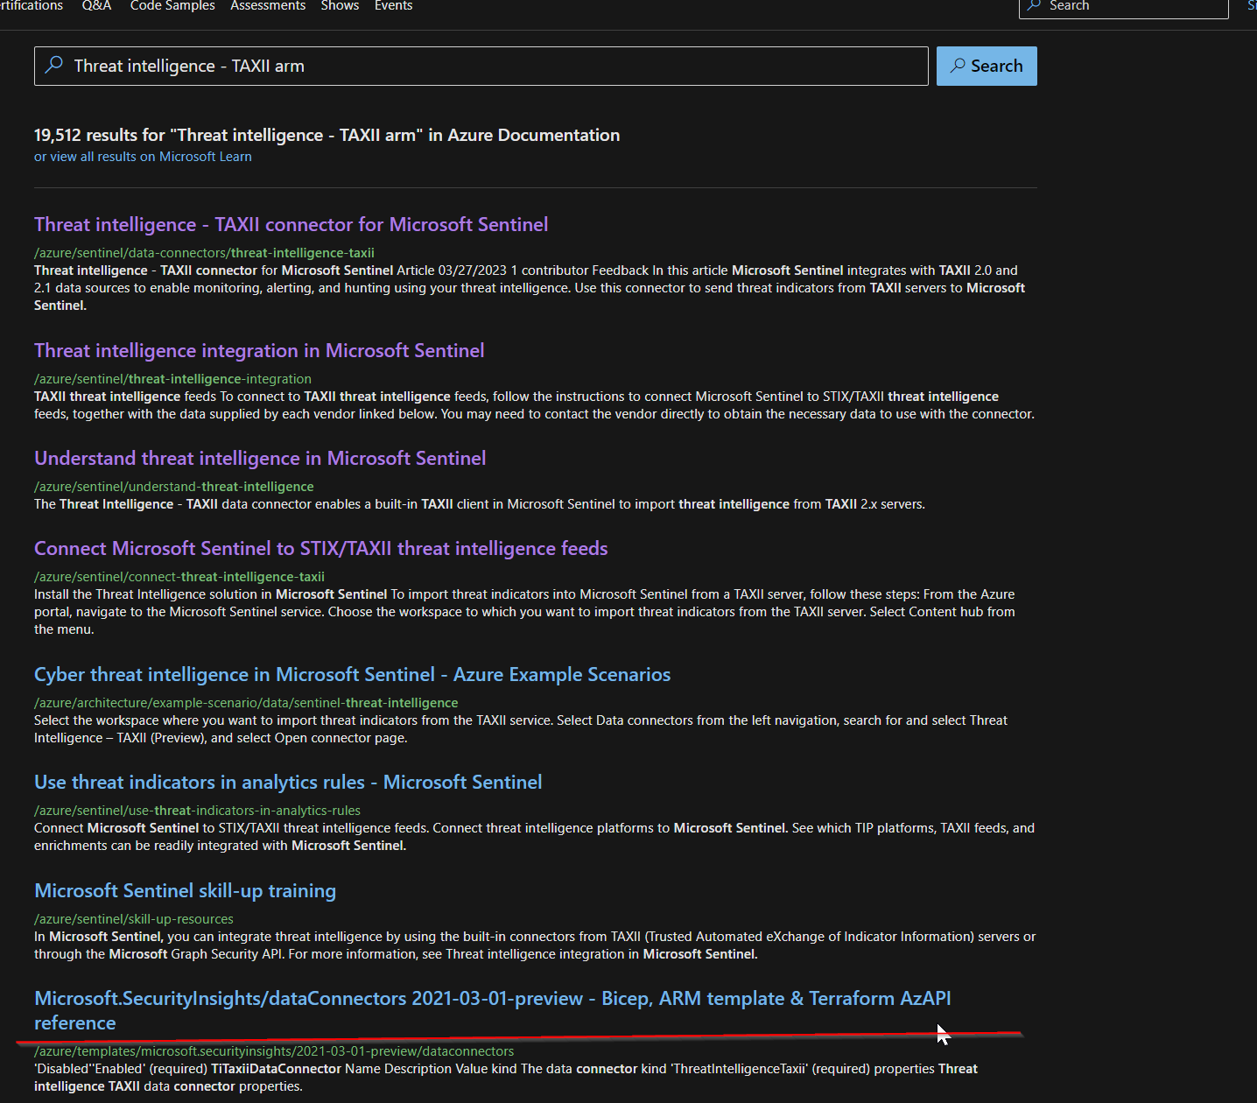Click the snippet 'TAXII threat intelligence feeds To connect to'
Screen dimensions: 1257x1103
click(534, 405)
